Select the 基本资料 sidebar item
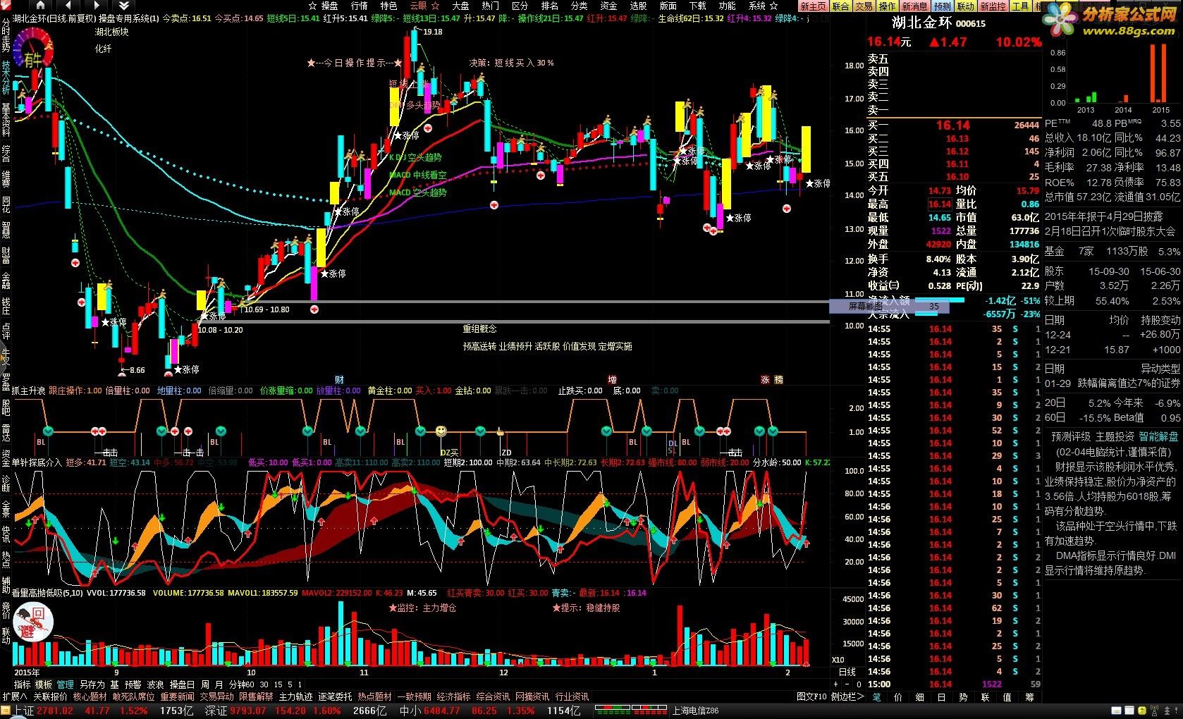Viewport: 1183px width, 719px height. (x=6, y=120)
